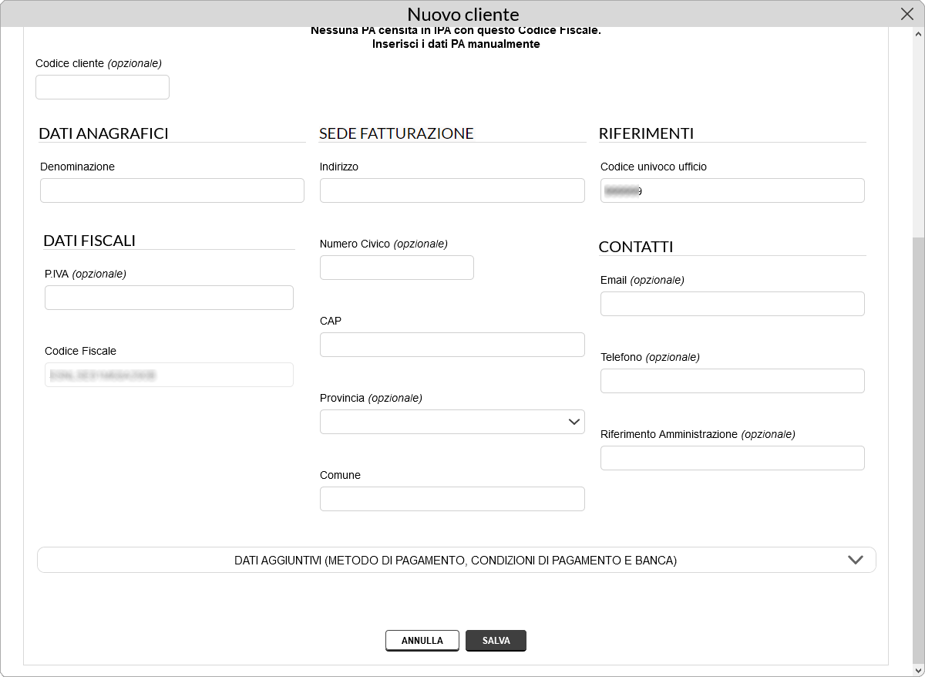This screenshot has width=925, height=677.
Task: Expand the Dati Aggiuntivi section
Action: (456, 561)
